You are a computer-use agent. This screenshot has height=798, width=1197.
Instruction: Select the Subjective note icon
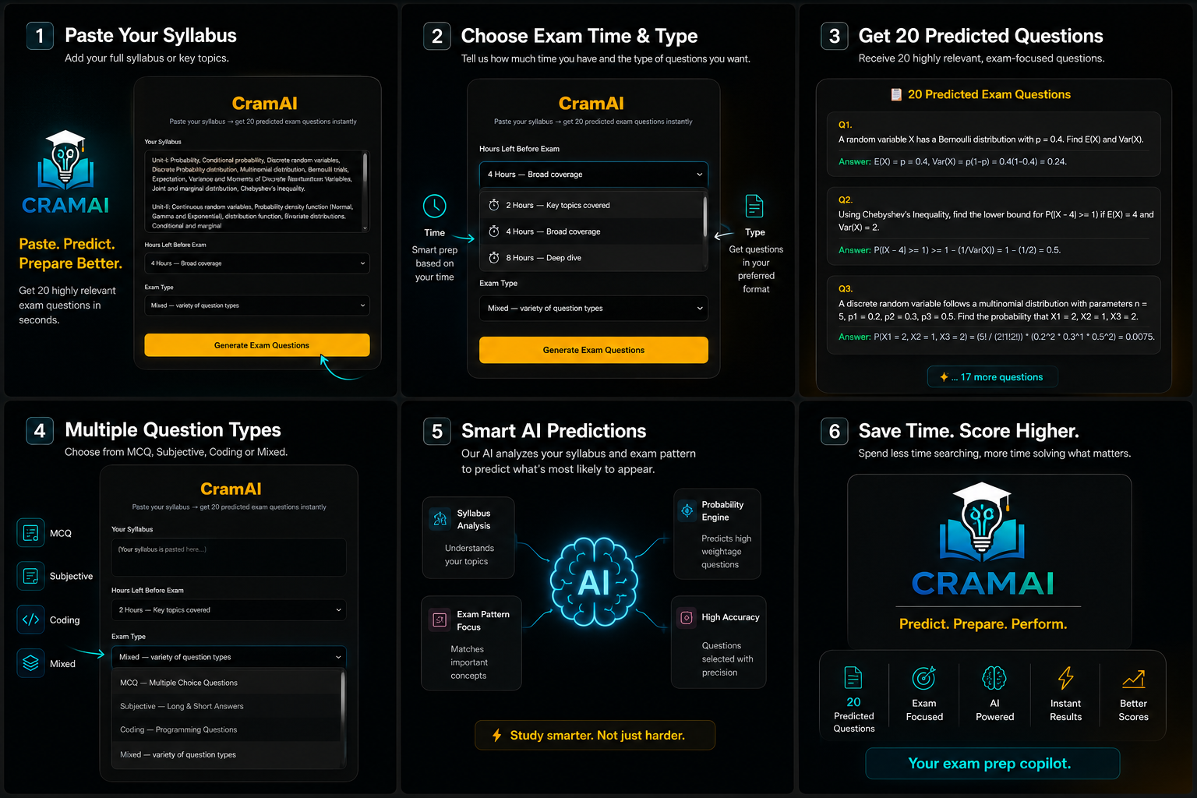(x=31, y=576)
